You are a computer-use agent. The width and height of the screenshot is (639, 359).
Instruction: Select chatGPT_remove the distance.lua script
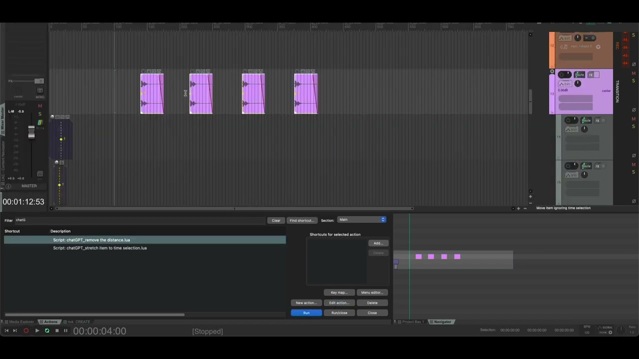[145, 240]
